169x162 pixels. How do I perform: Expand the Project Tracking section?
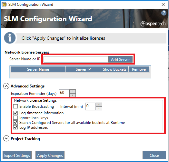tap(6, 138)
